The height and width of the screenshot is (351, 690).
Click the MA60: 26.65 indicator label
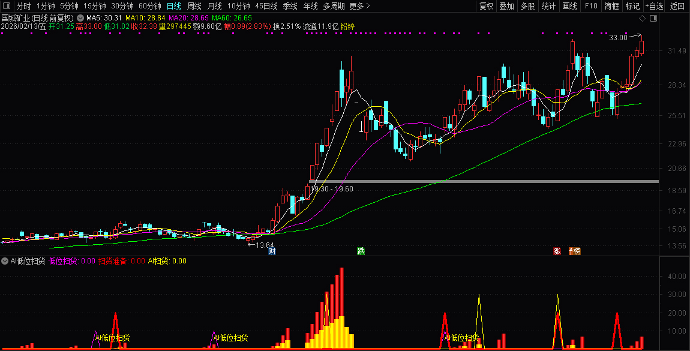[x=232, y=18]
